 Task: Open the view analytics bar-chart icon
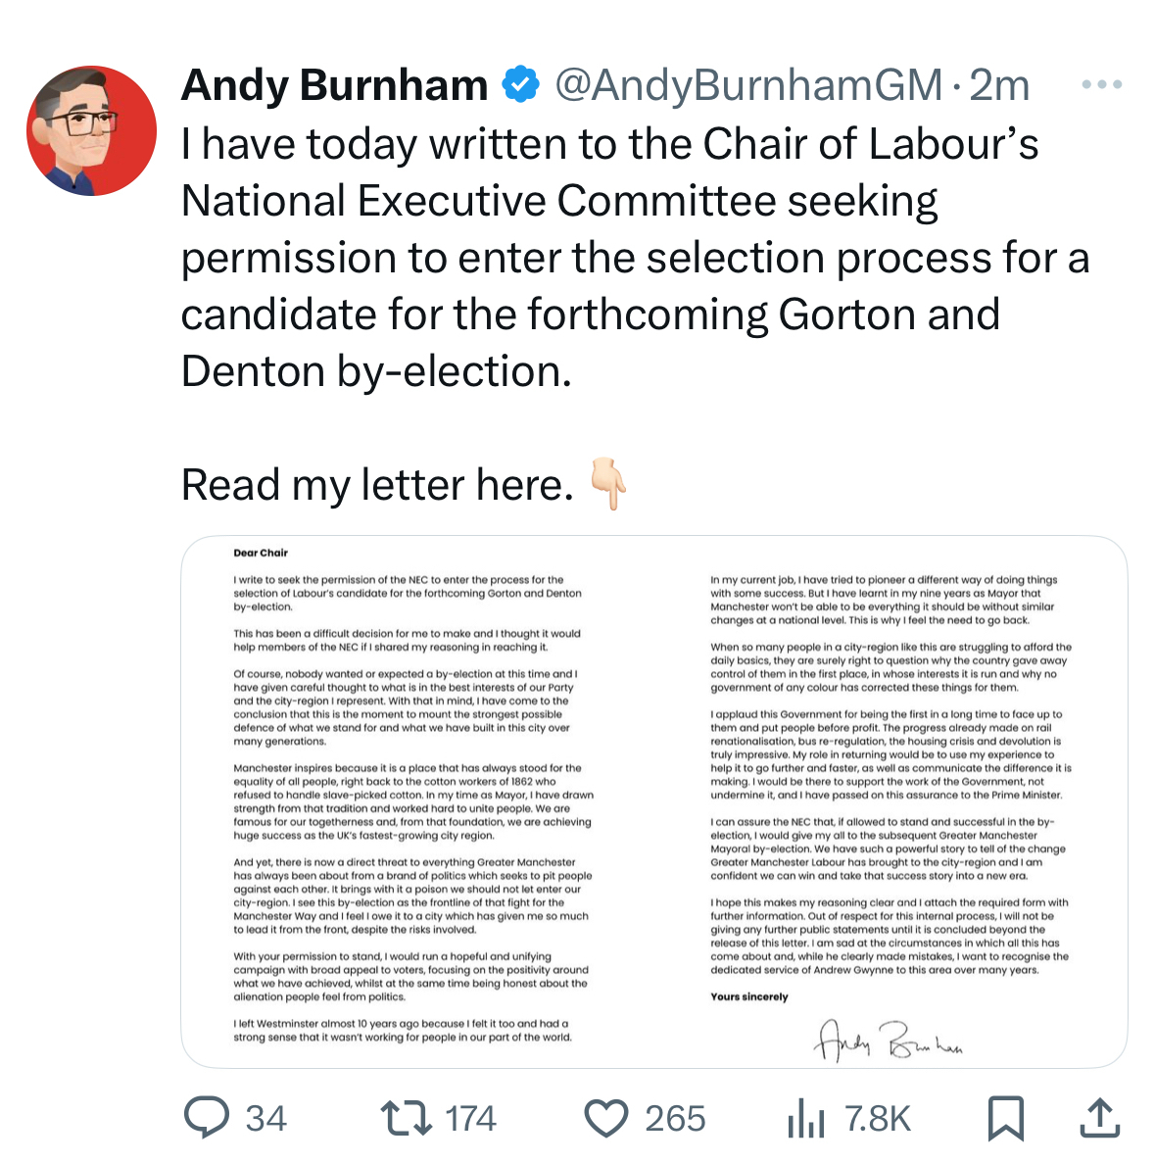805,1118
